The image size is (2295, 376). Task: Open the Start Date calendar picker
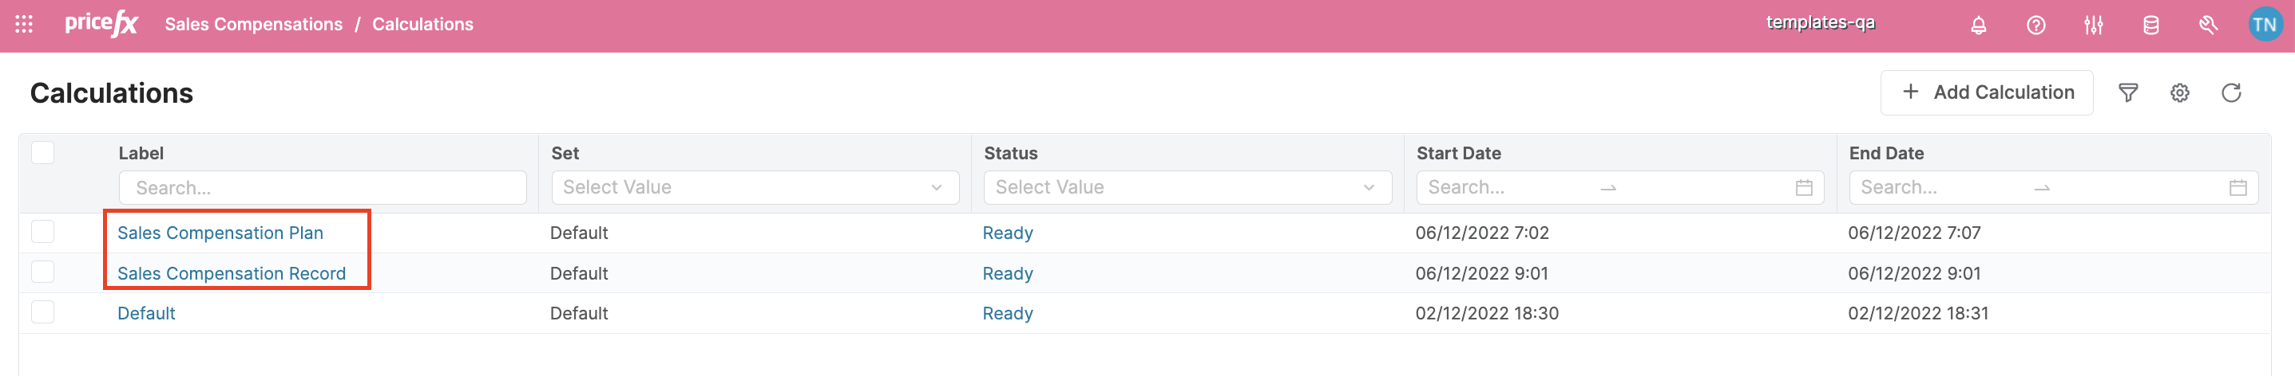pos(1803,187)
